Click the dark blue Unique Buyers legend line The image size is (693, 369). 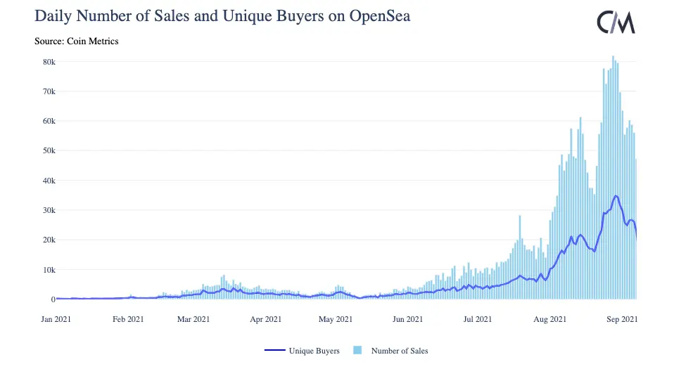click(275, 350)
